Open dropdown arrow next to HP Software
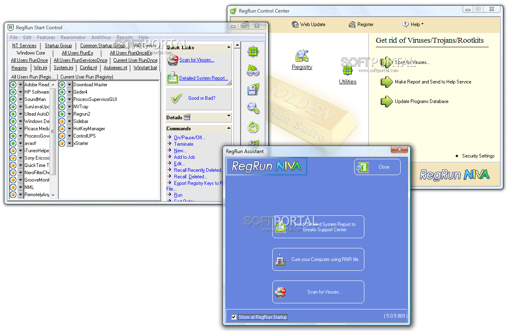Viewport: 507px width, 331px height. coord(20,92)
